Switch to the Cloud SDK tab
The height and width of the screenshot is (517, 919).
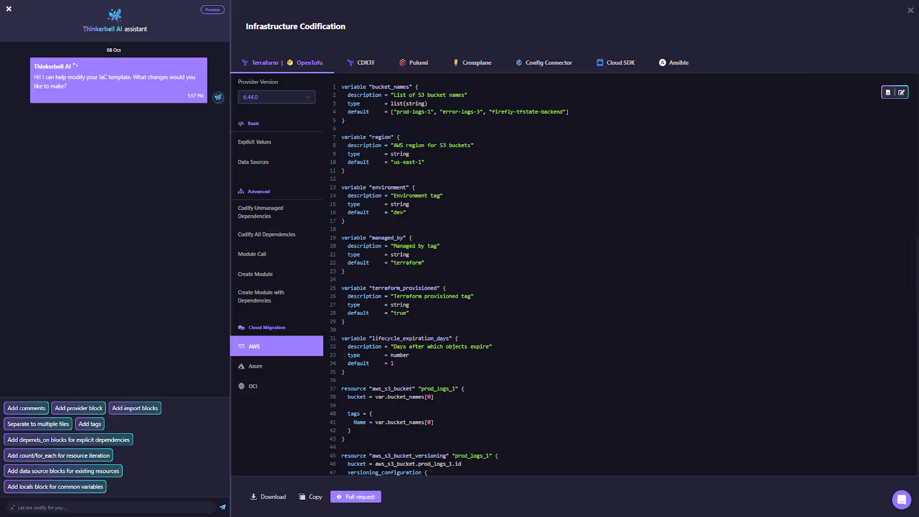coord(616,63)
